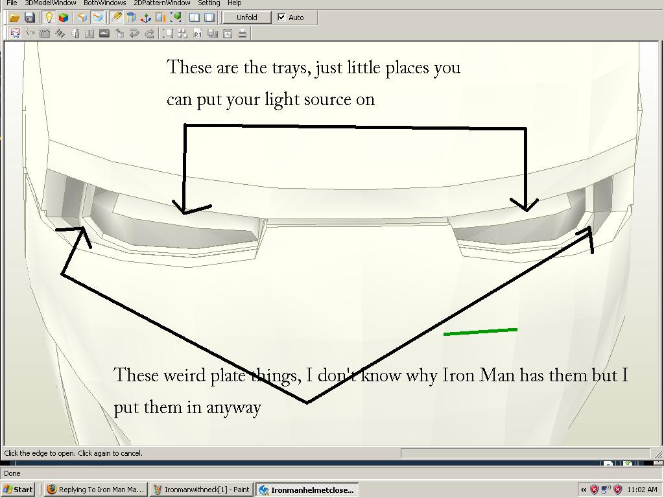Screen dimensions: 664x498
Task: Click the blue and orange mirror panels icon
Action: [x=161, y=18]
